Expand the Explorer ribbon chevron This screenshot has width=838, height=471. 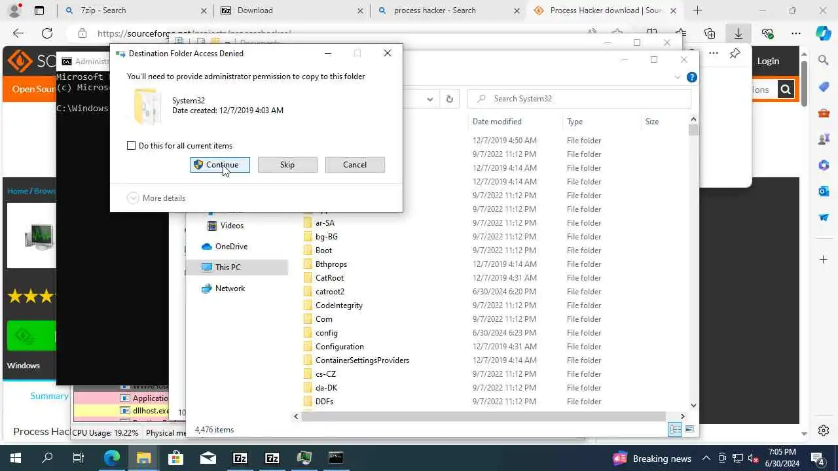[x=678, y=77]
